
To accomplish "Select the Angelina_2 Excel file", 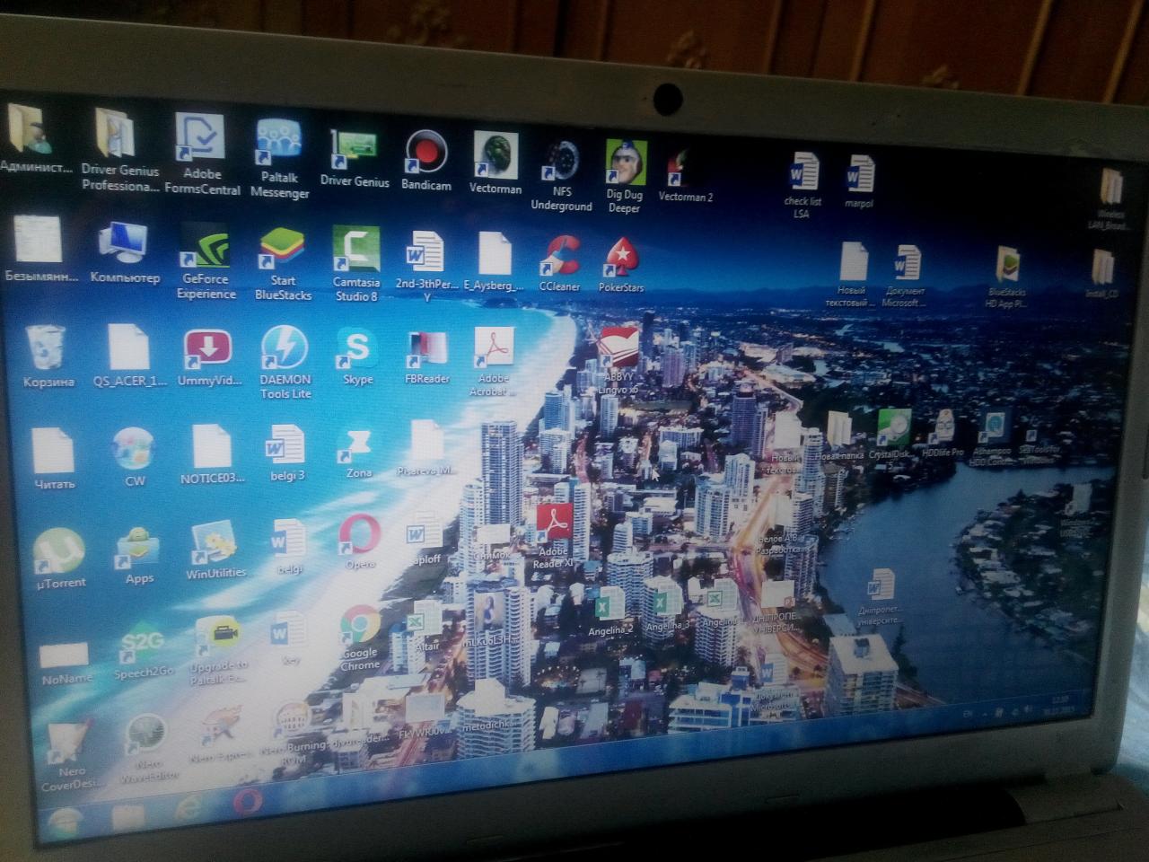I will pos(610,604).
